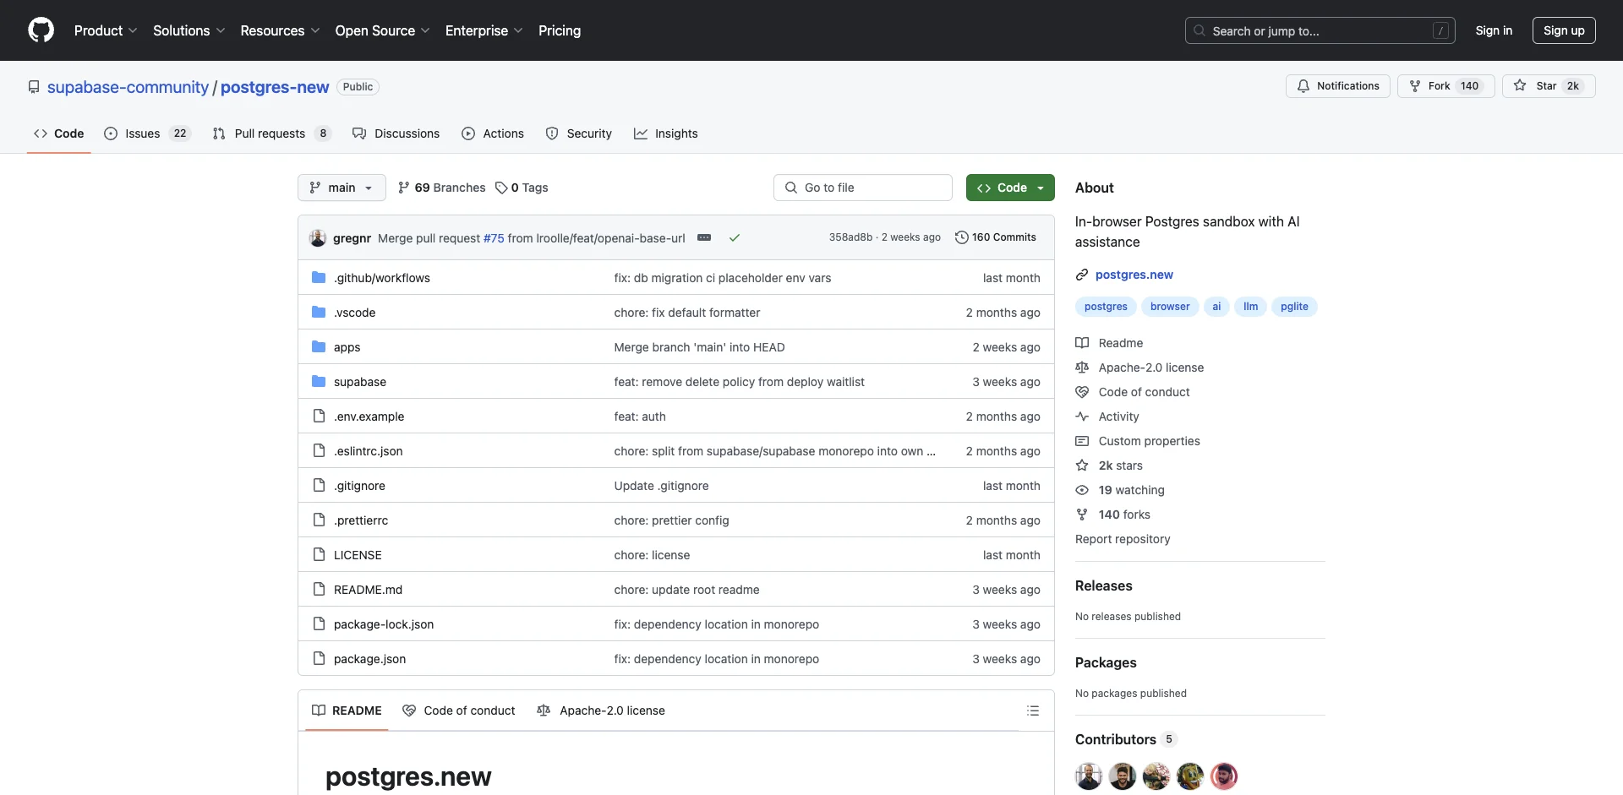Open the green Code dropdown button
The width and height of the screenshot is (1623, 795).
pos(1010,188)
